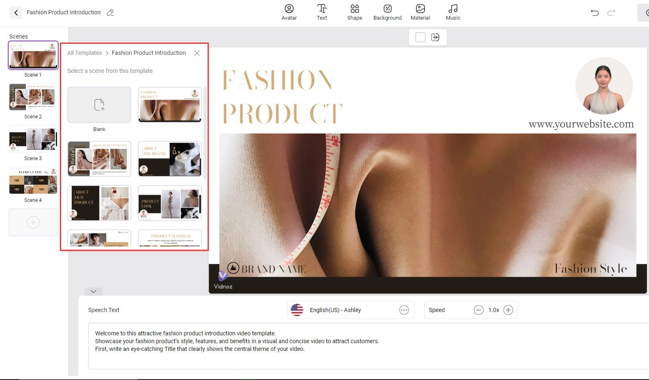Select the square aspect ratio toggle

click(420, 37)
